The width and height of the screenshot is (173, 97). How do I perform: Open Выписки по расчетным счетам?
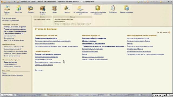(x=14, y=40)
